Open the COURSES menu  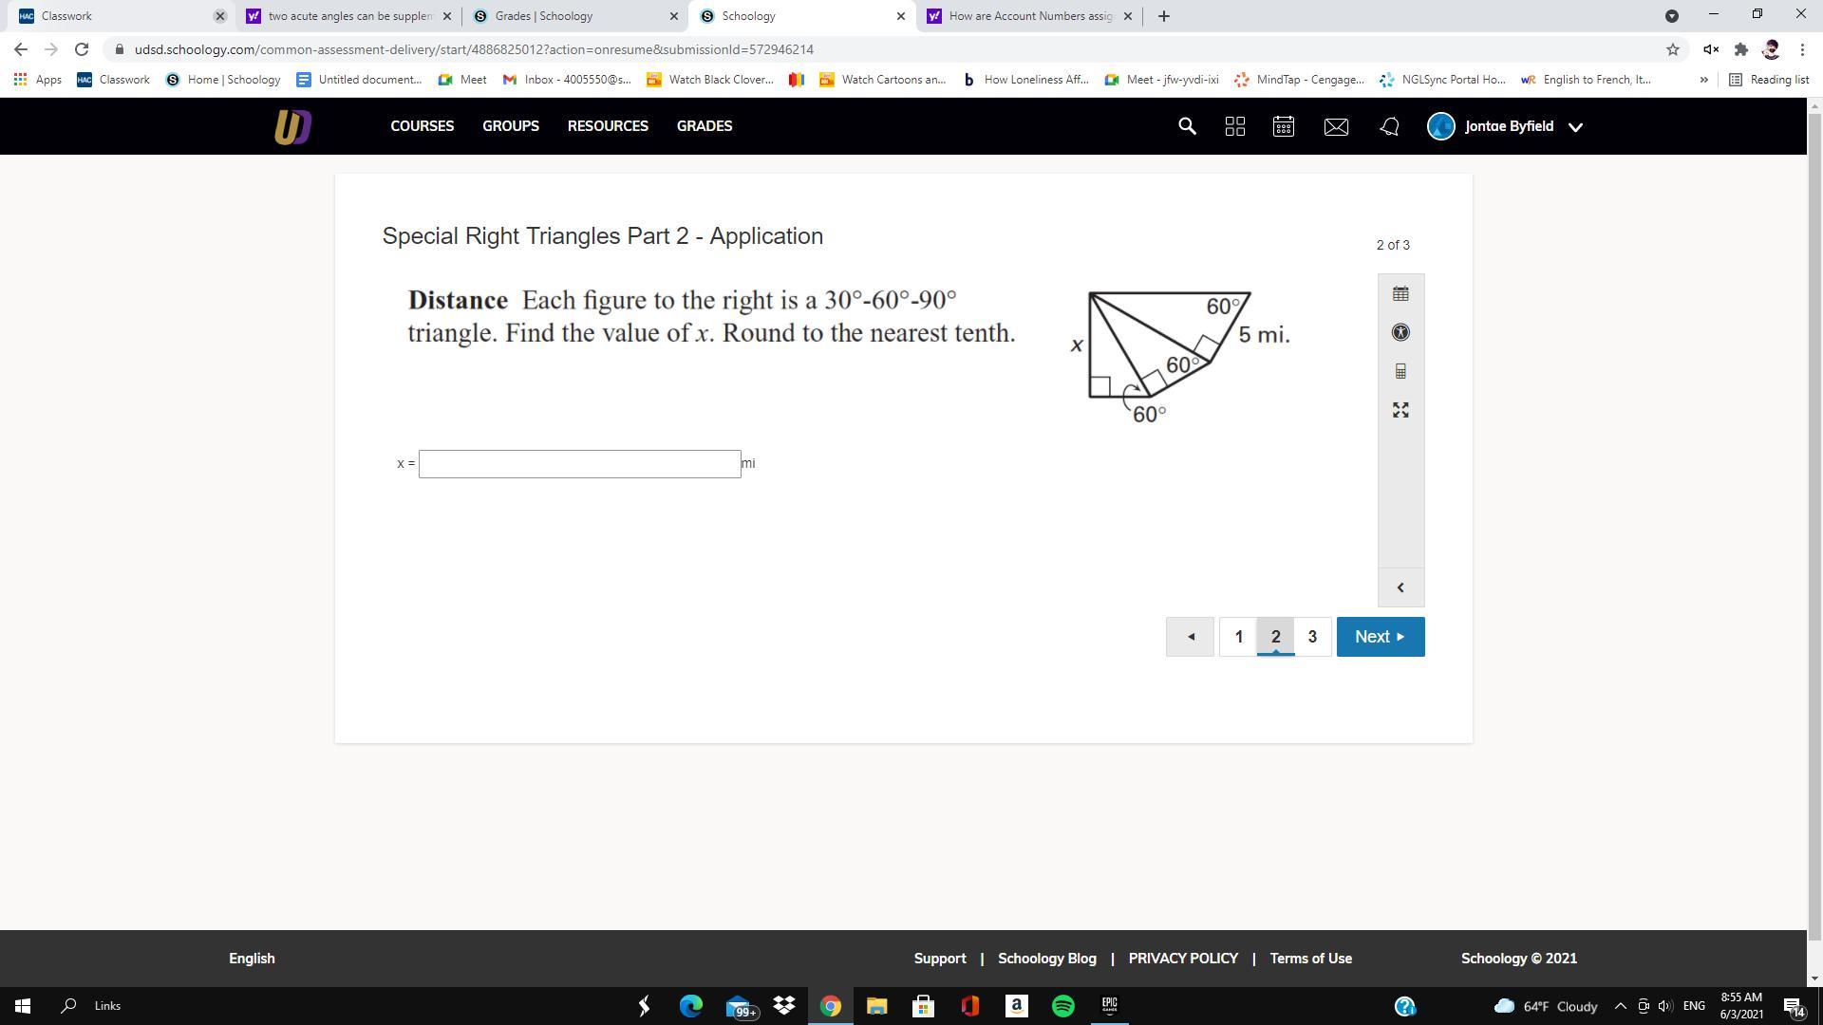422,126
